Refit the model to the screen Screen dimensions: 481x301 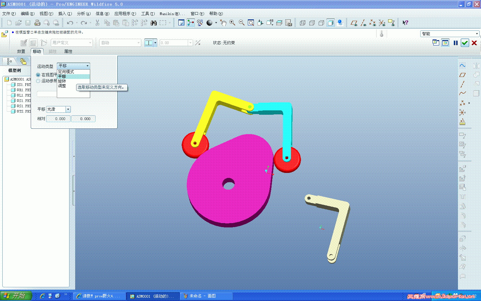tap(251, 23)
